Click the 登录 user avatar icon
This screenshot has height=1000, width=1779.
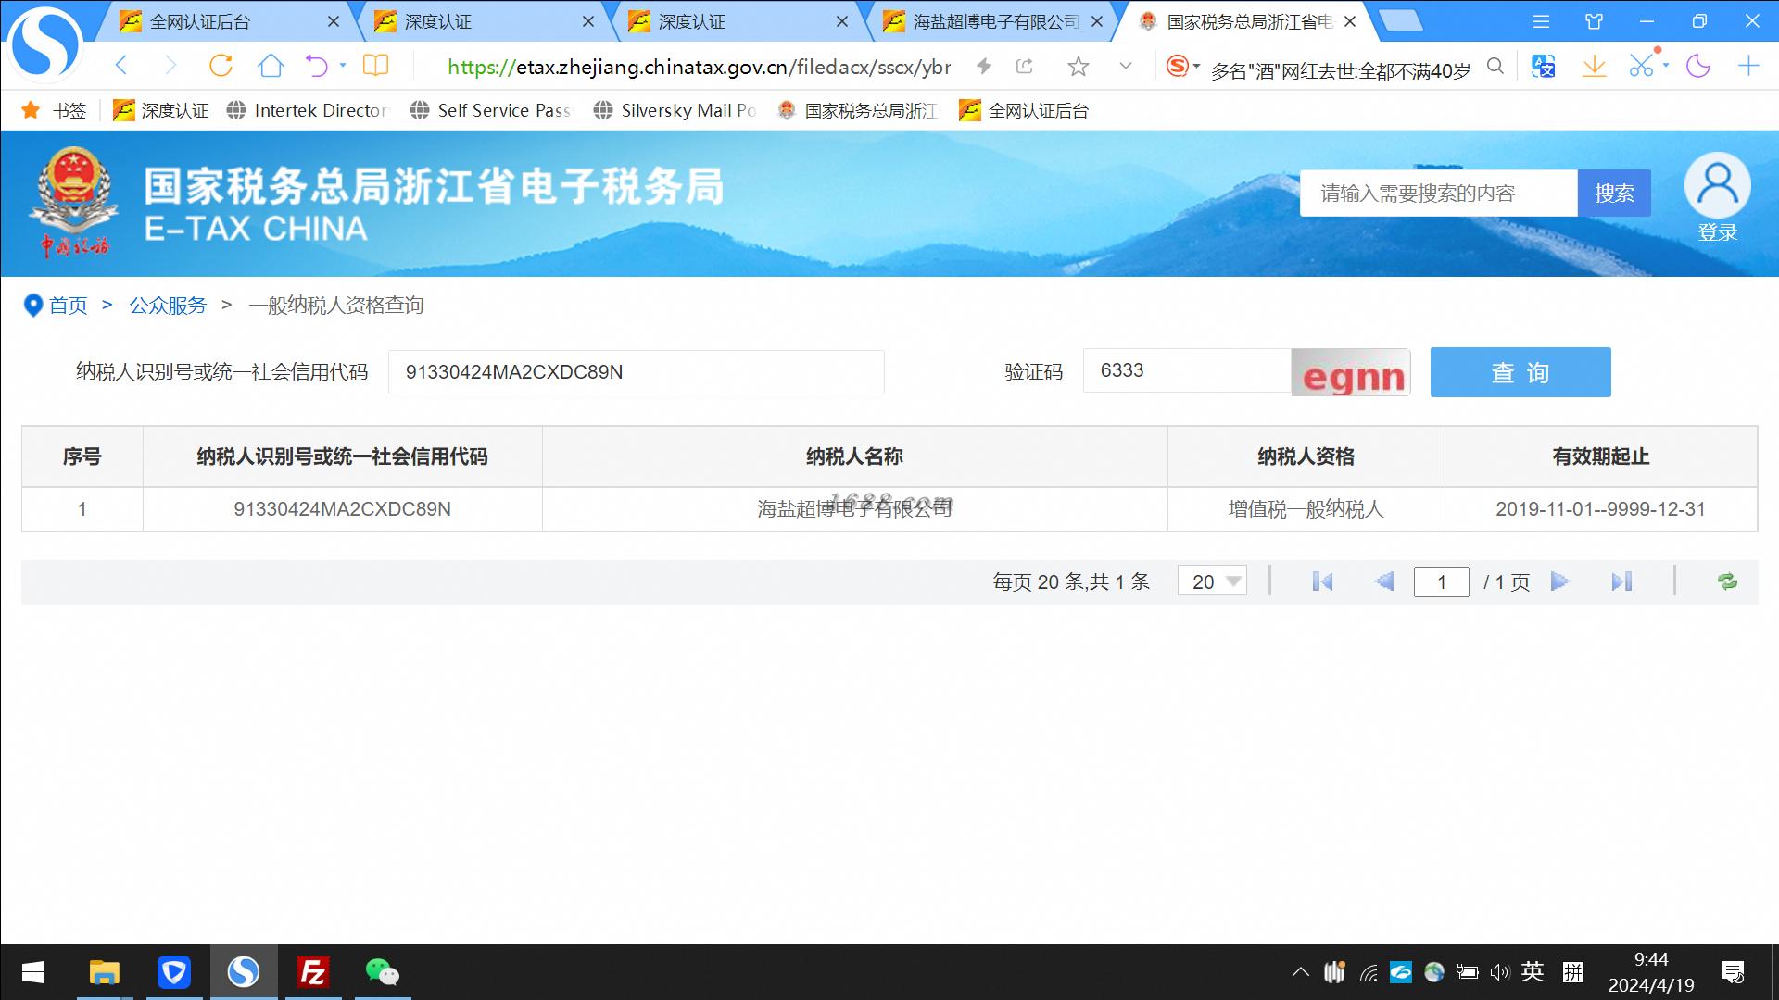point(1717,185)
